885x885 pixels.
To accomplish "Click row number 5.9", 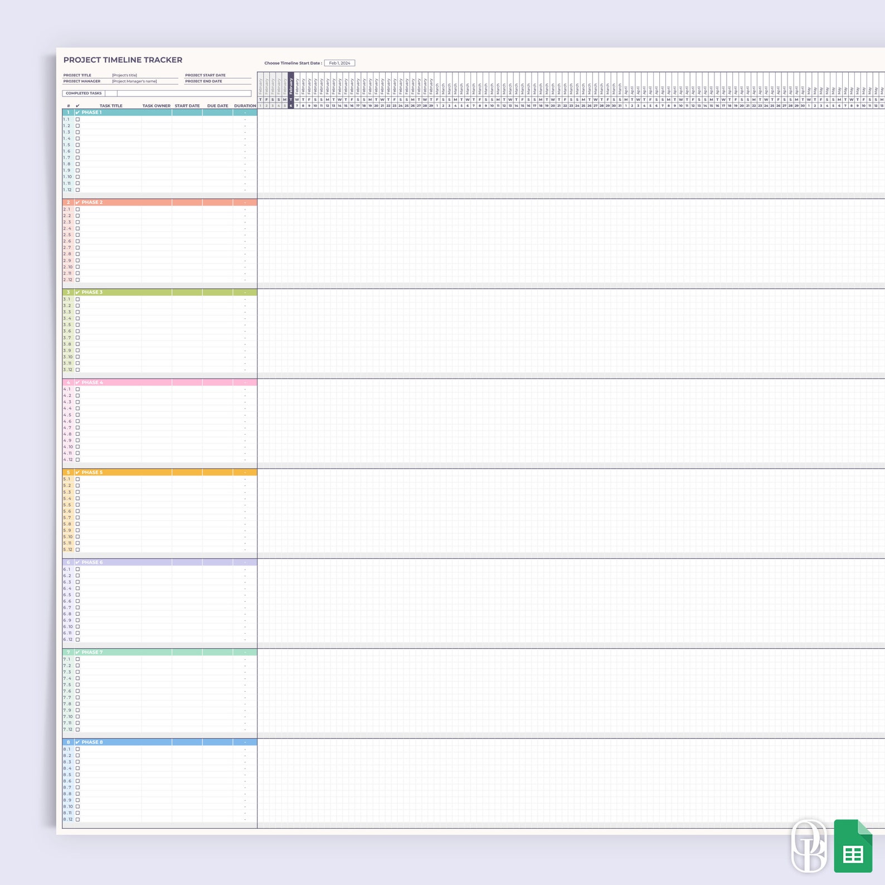I will [67, 531].
